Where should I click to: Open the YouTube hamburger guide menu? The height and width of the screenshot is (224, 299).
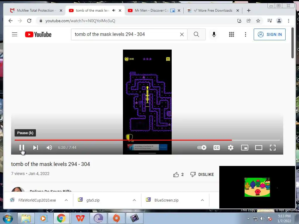pyautogui.click(x=15, y=34)
